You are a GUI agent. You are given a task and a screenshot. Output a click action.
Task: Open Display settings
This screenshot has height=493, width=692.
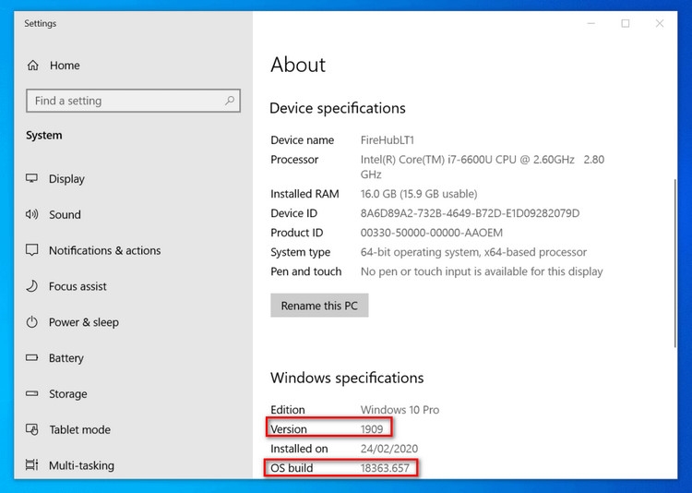tap(66, 179)
